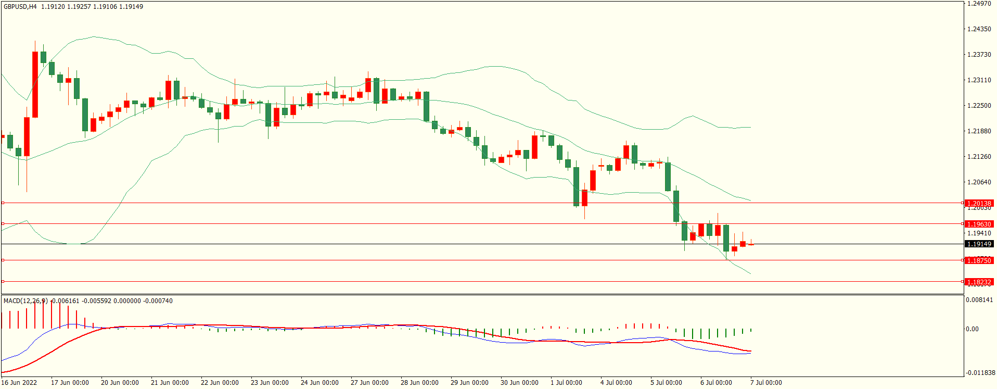Select the current price 1.19149 label

(979, 244)
